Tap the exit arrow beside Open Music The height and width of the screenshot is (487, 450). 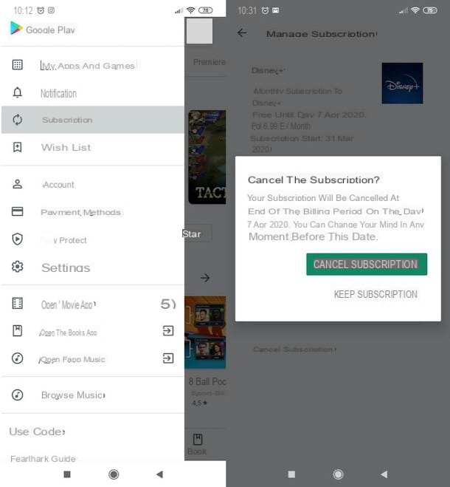click(x=168, y=358)
